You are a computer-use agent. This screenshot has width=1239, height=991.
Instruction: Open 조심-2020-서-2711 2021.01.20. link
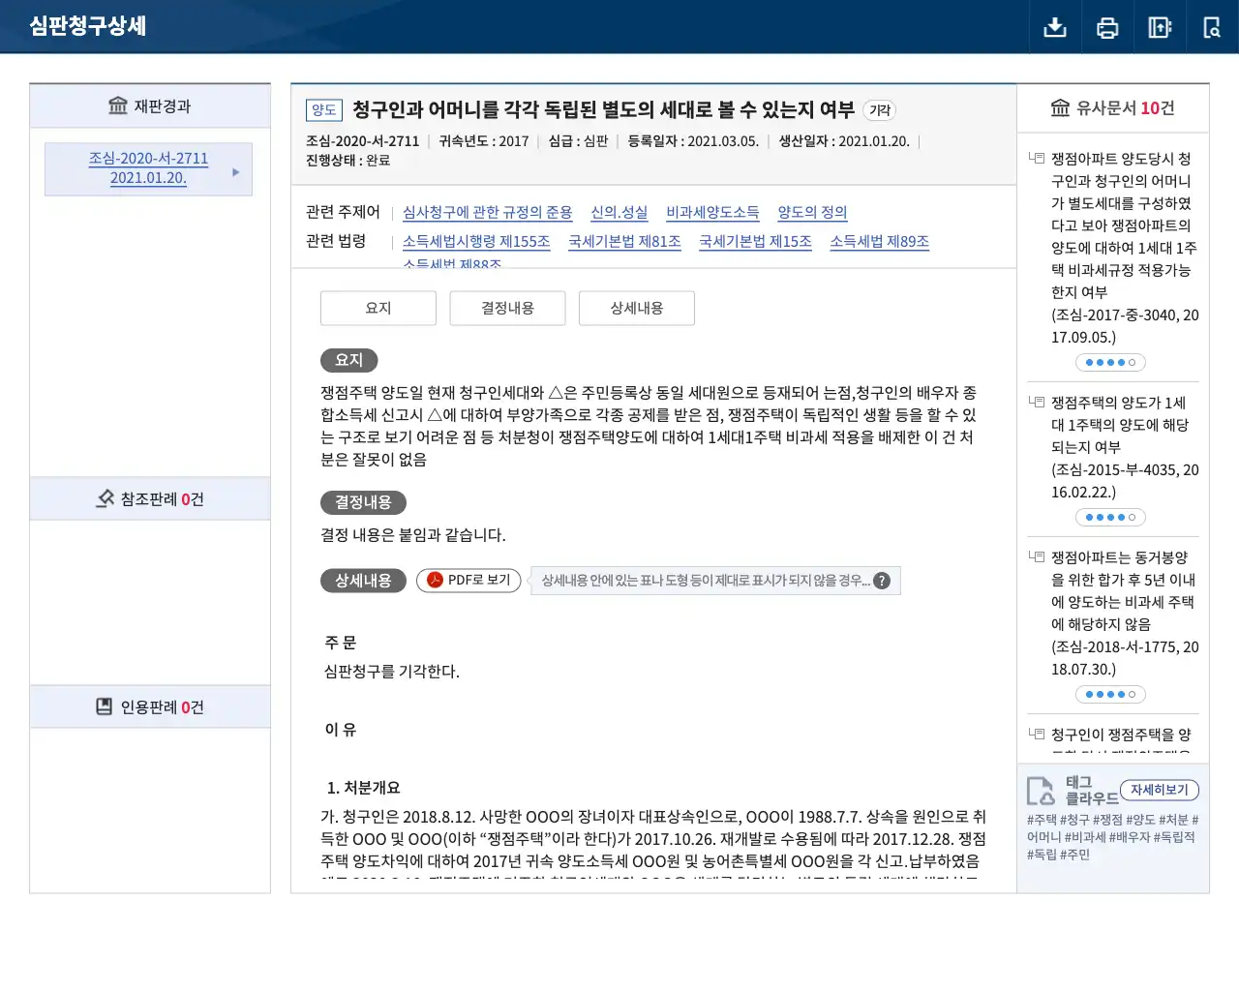148,167
